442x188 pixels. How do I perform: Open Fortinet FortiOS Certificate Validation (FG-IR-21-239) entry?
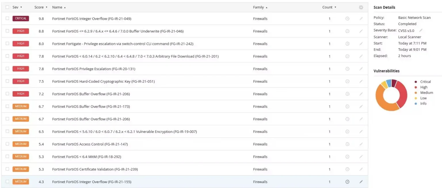(95, 169)
